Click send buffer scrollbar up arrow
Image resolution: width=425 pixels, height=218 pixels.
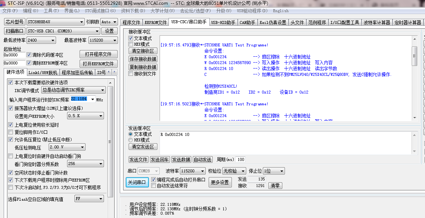coord(414,134)
